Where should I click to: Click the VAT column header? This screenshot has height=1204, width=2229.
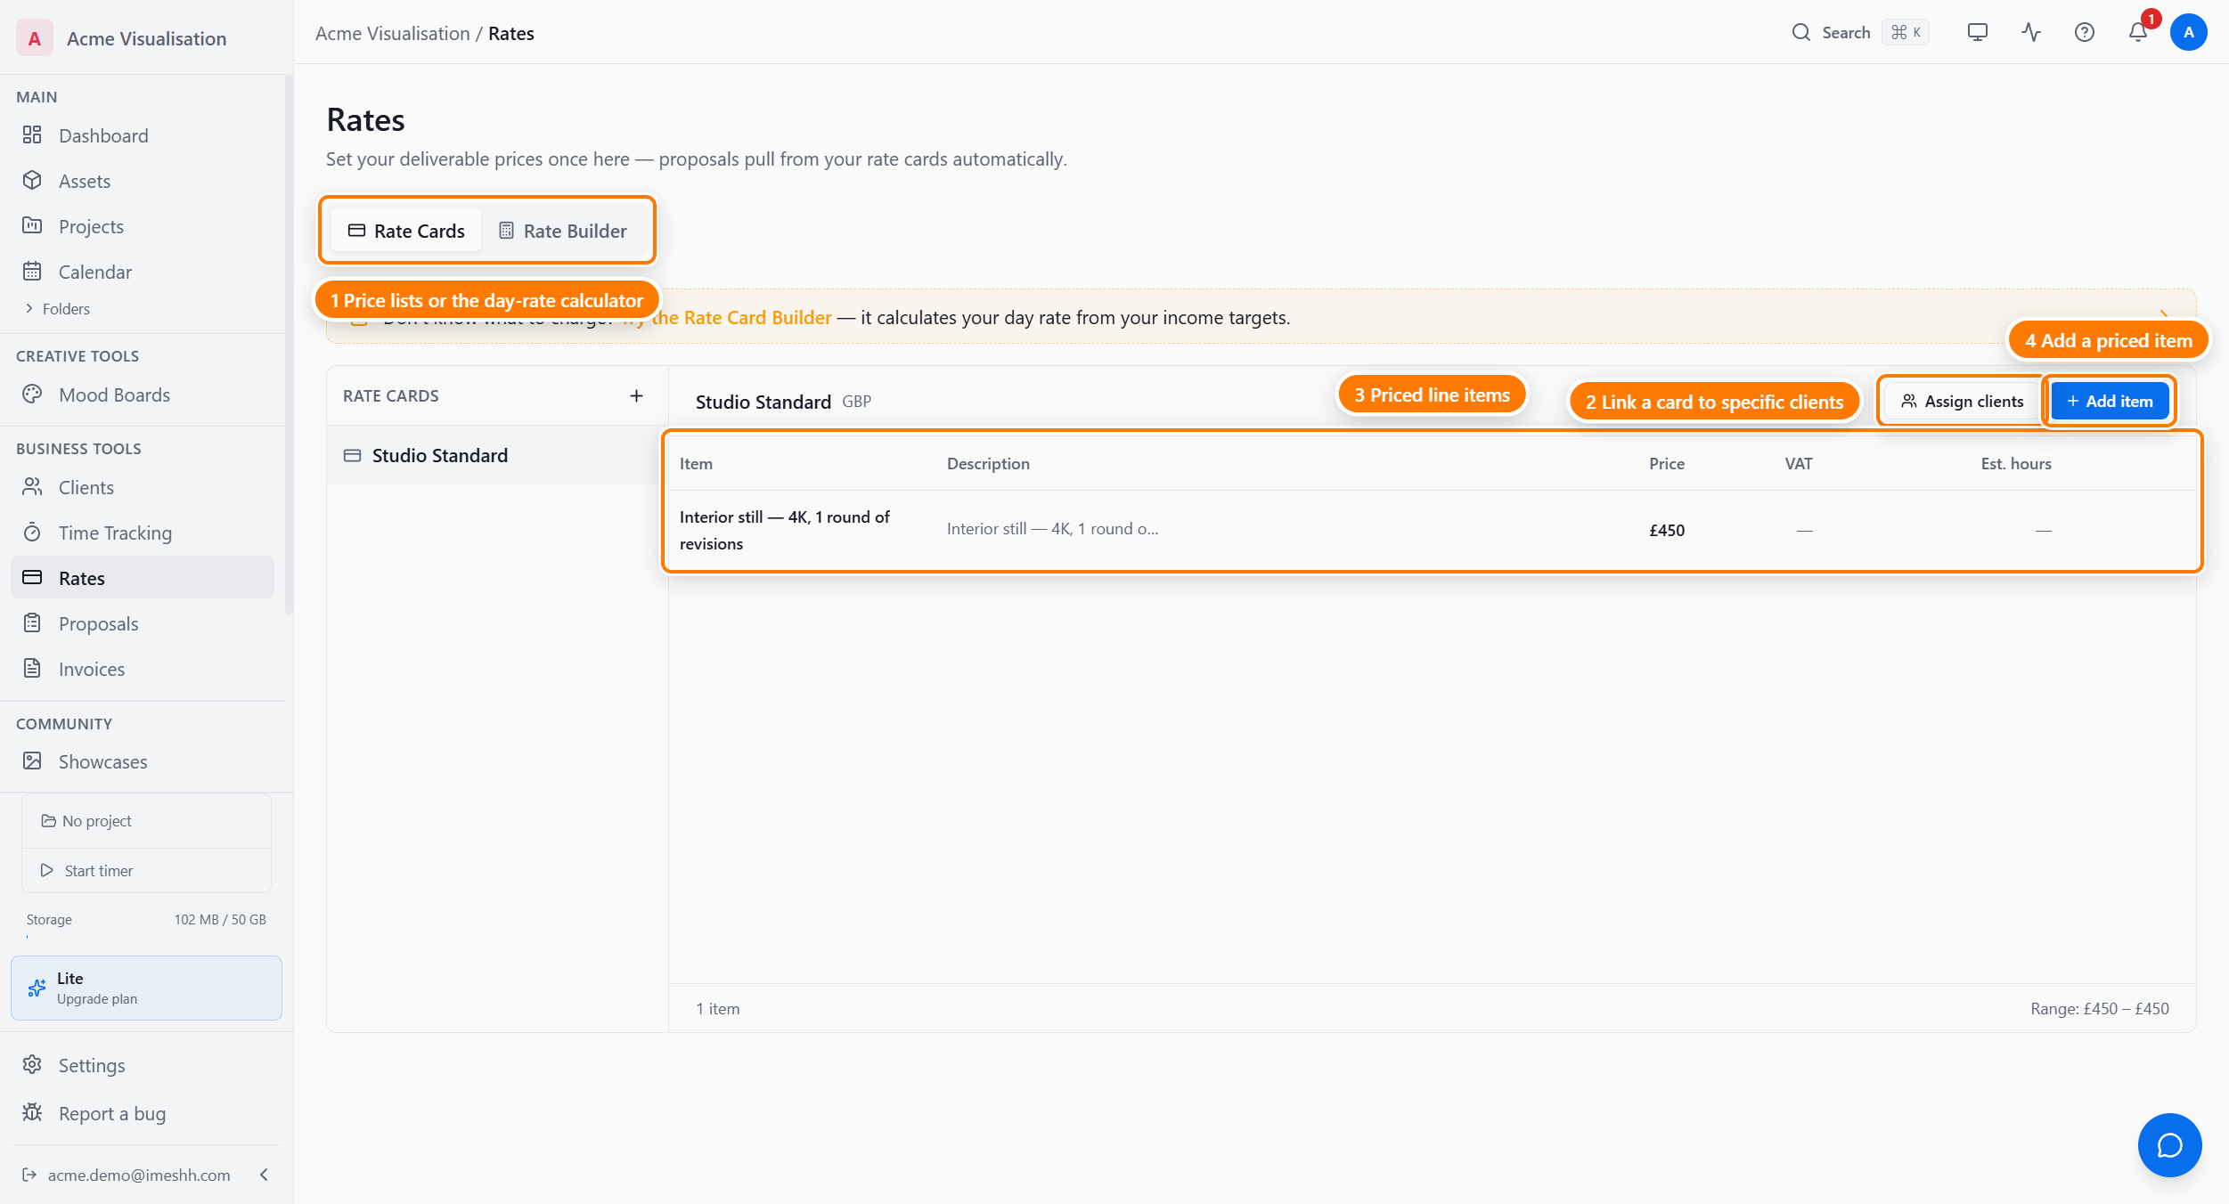click(x=1799, y=464)
